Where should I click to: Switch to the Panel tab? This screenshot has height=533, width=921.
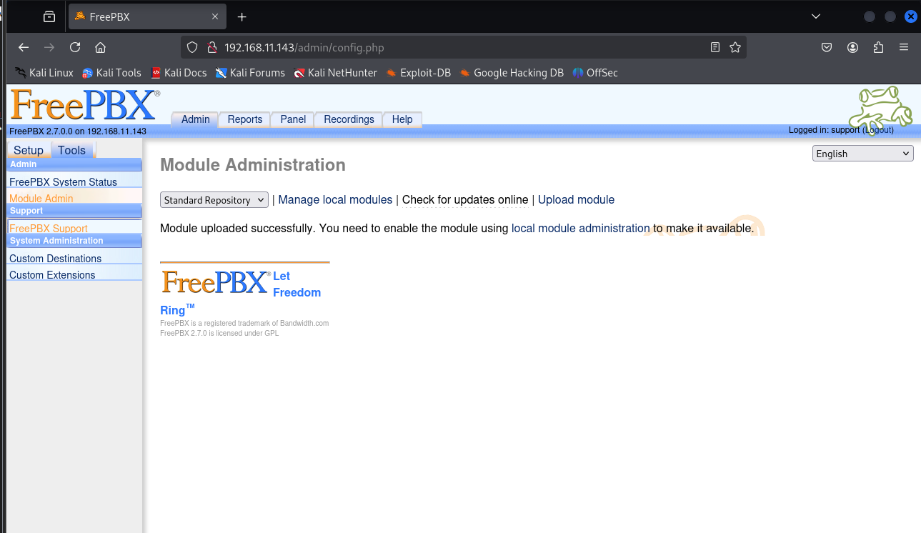tap(293, 119)
